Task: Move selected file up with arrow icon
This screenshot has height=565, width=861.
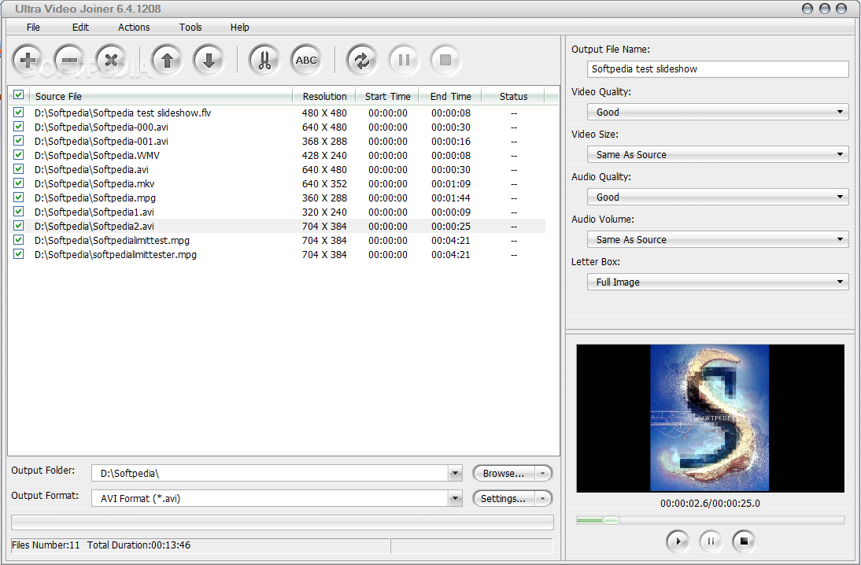Action: tap(168, 60)
